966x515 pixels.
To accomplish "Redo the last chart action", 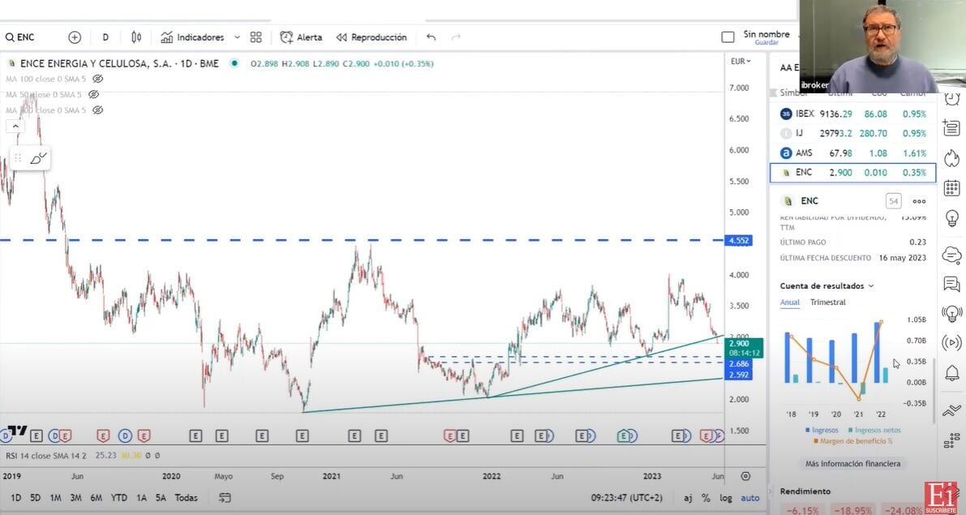I will pyautogui.click(x=456, y=37).
